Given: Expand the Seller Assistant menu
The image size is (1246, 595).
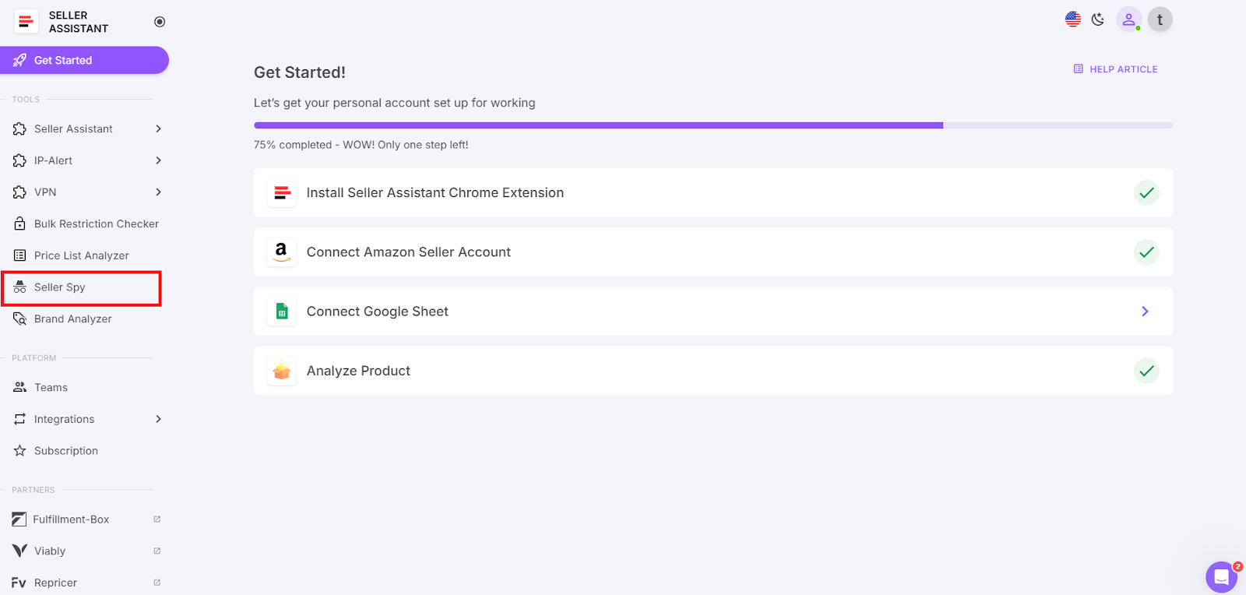Looking at the screenshot, I should (74, 129).
